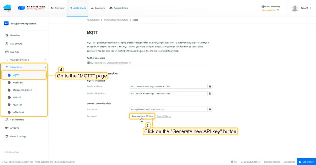Open the Go to API keys link

[x=164, y=116]
